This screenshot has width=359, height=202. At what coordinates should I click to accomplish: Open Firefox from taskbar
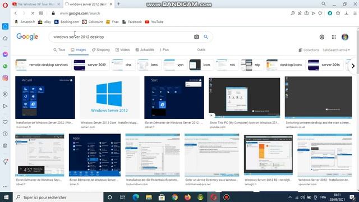(187, 197)
